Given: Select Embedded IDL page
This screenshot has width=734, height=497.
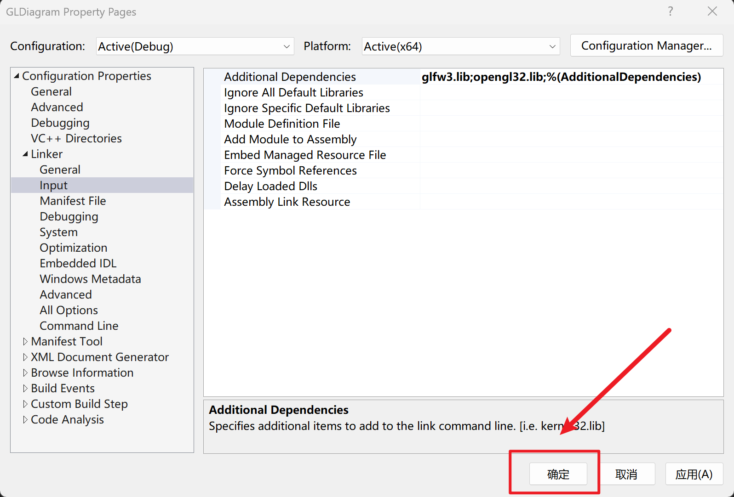Looking at the screenshot, I should [x=78, y=264].
